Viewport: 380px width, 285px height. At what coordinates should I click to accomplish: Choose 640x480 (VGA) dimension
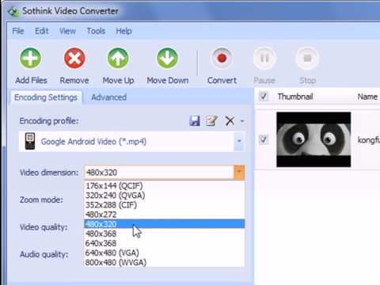pos(164,253)
